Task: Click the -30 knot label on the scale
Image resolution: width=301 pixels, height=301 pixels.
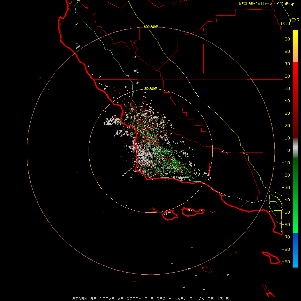Action: coord(286,188)
